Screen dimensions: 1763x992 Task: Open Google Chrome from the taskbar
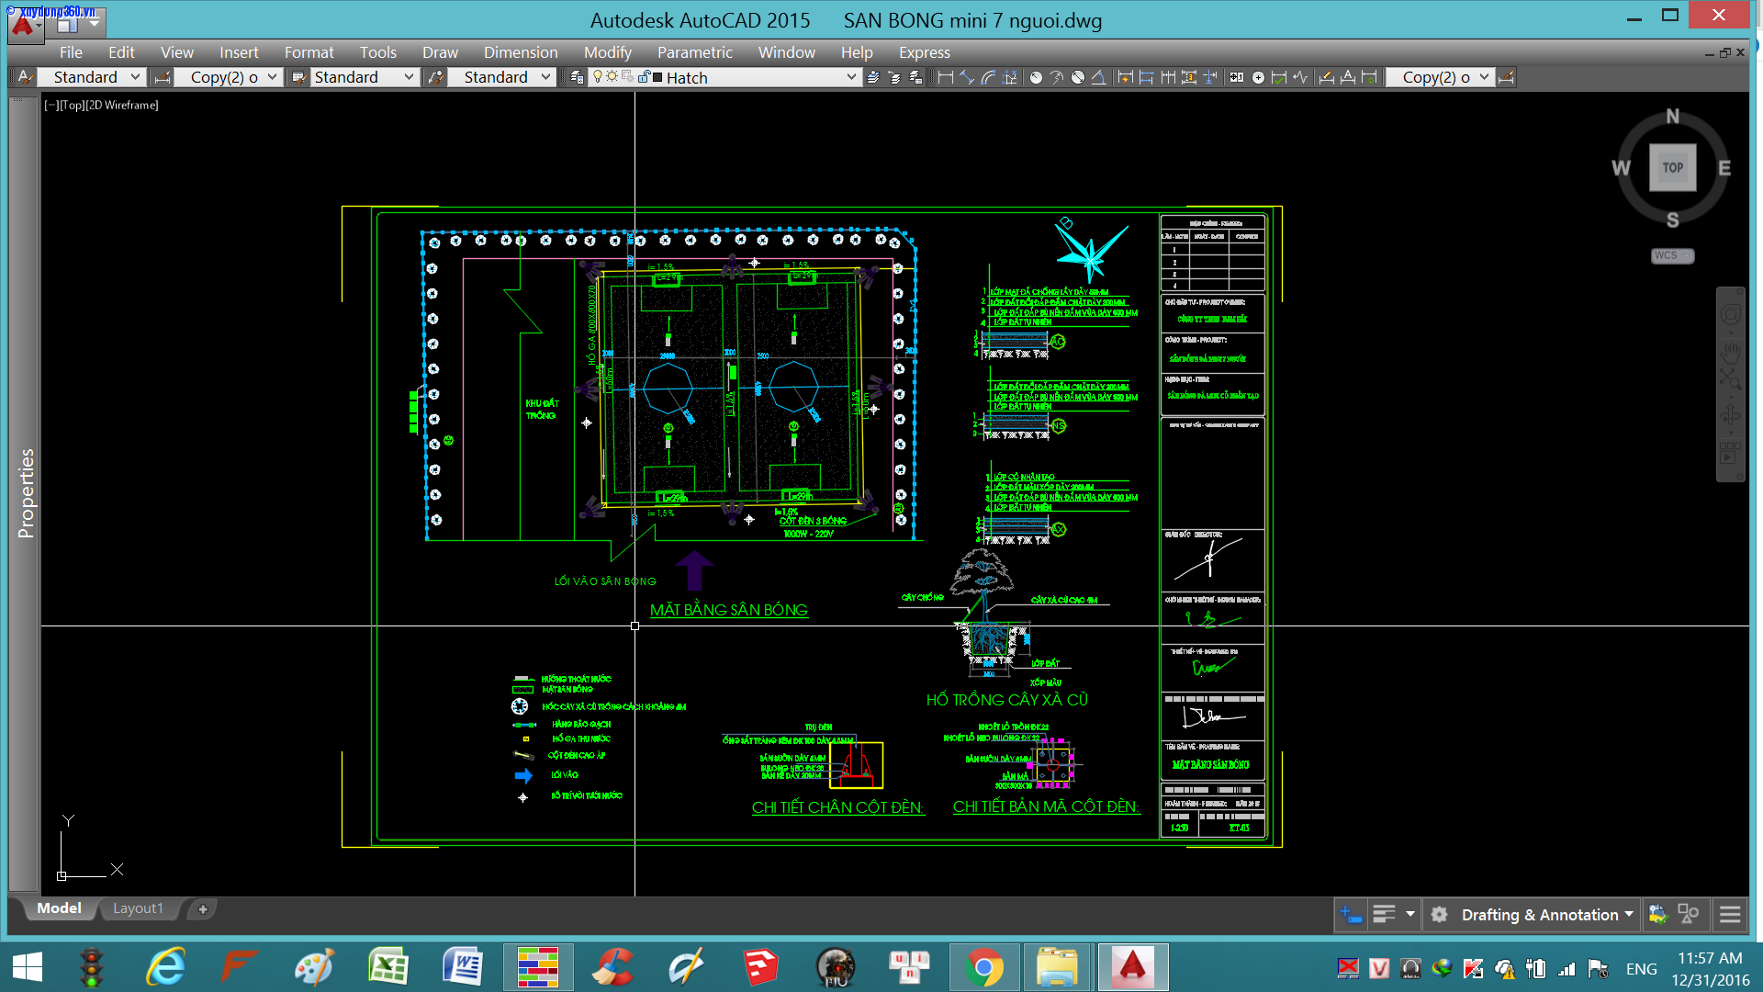pyautogui.click(x=983, y=967)
